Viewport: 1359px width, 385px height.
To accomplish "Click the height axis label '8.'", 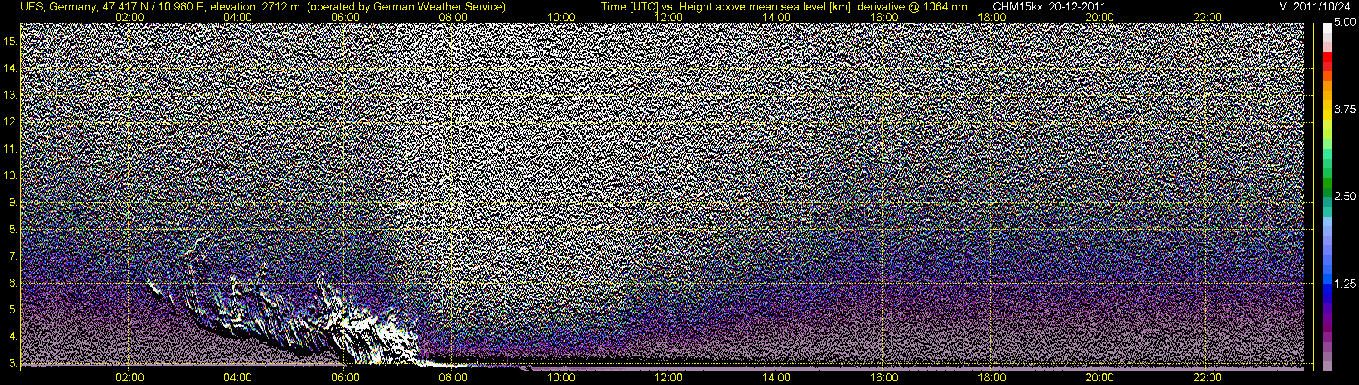I will coord(13,230).
